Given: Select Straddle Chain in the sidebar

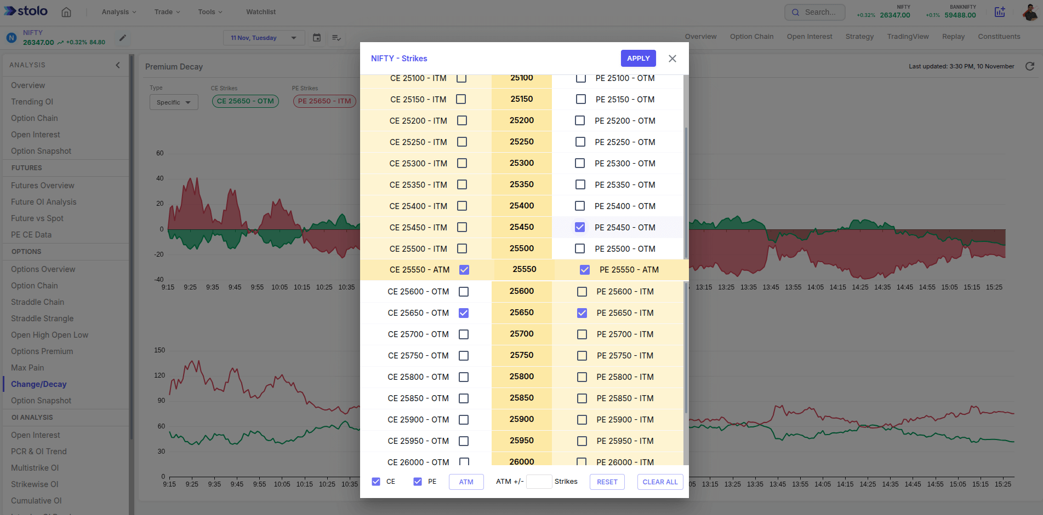Looking at the screenshot, I should 37,302.
